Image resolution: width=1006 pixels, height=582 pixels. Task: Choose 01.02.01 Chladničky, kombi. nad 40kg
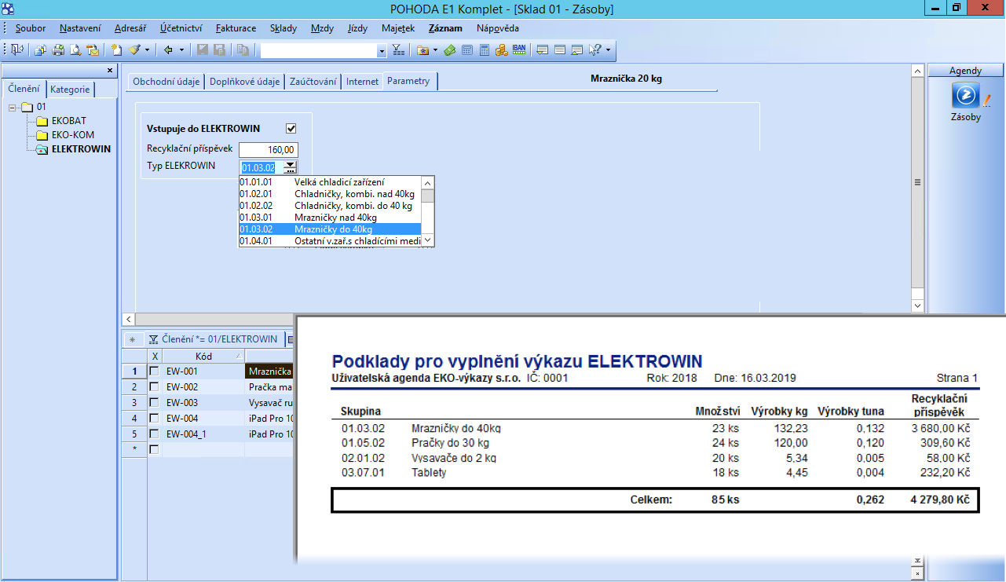(x=330, y=194)
